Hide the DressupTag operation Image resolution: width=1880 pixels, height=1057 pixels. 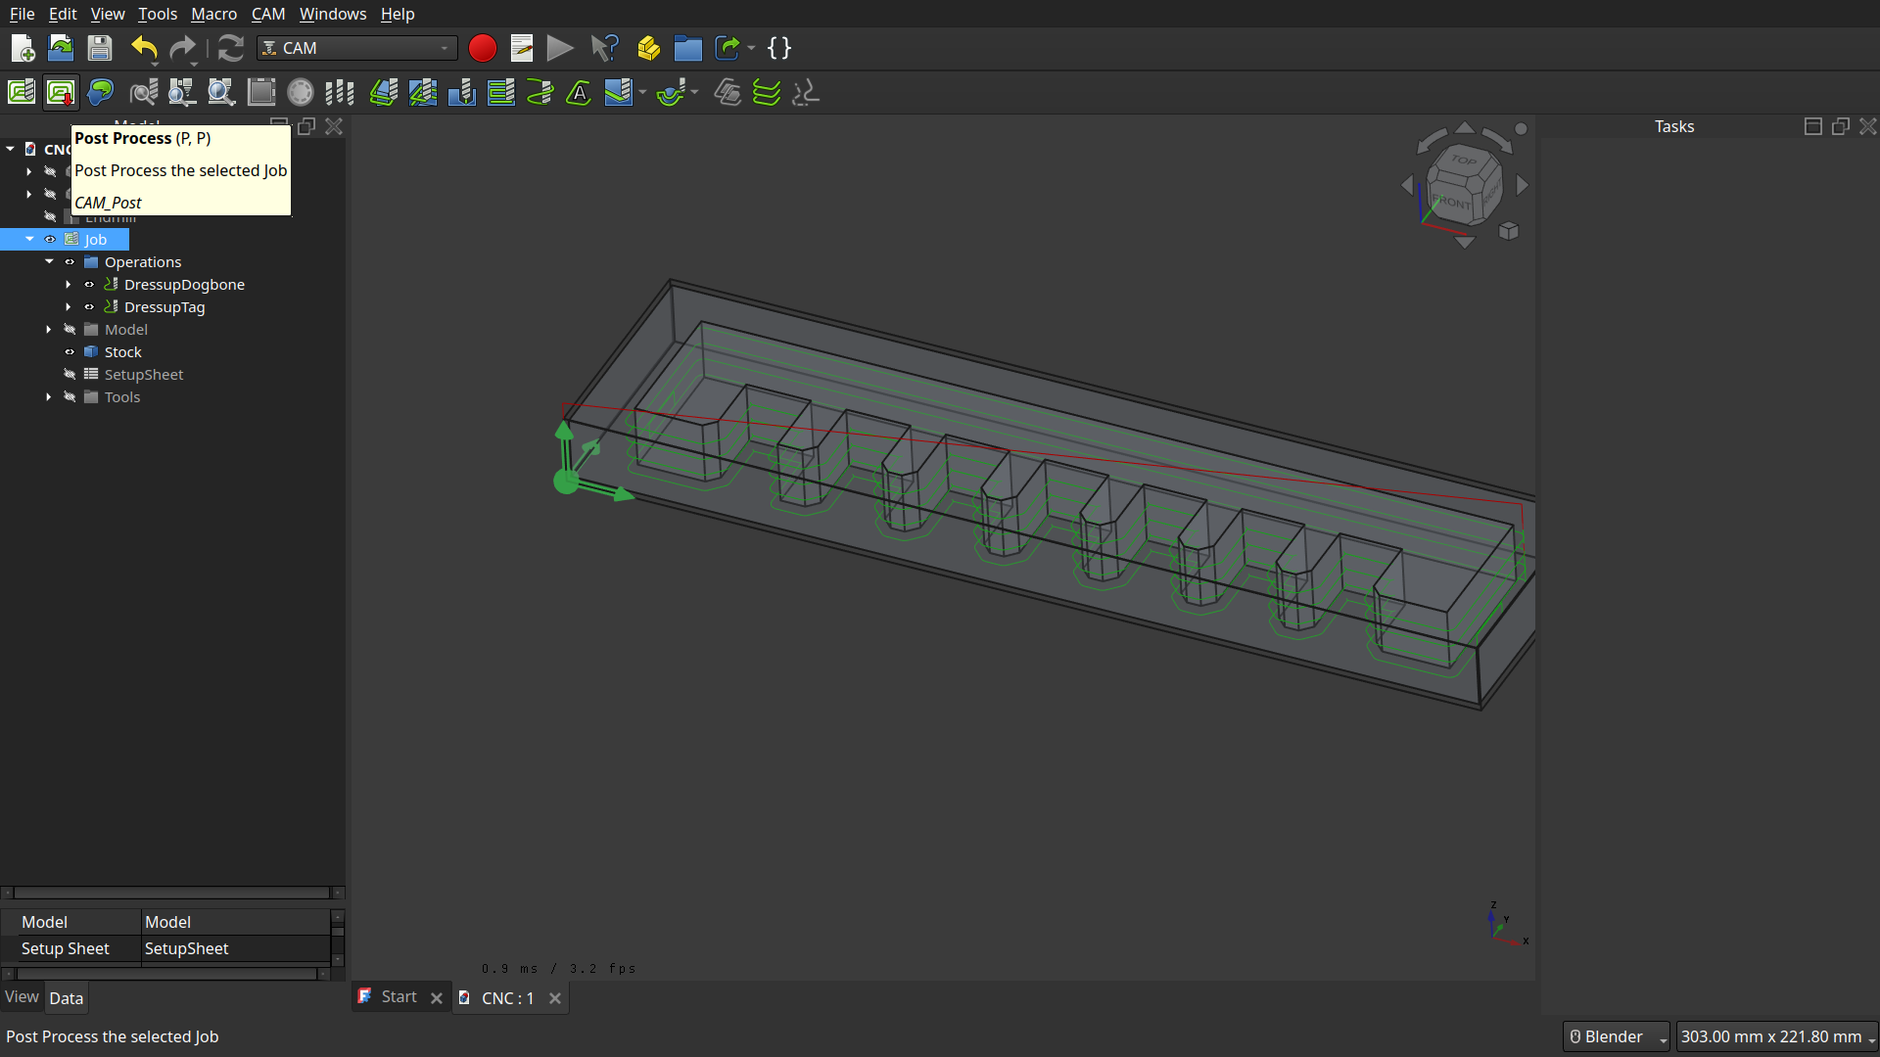point(89,307)
